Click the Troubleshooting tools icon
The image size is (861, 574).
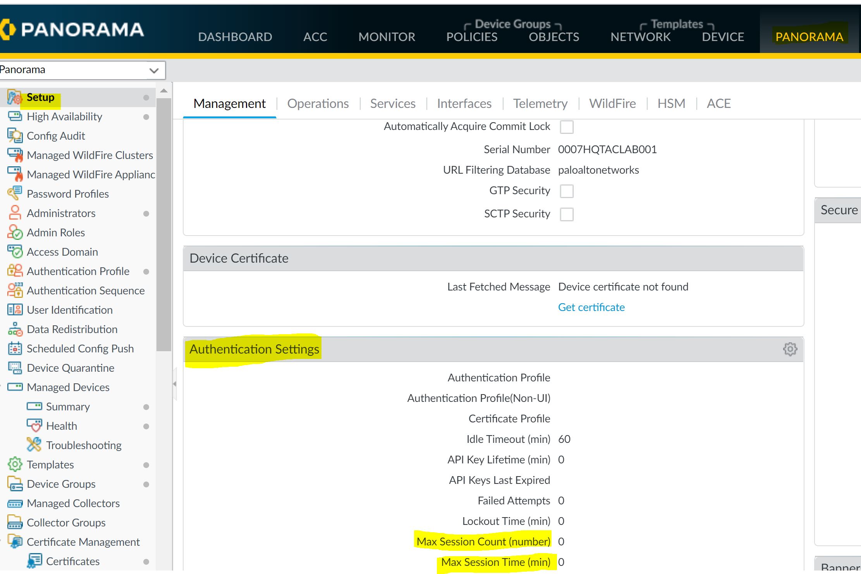click(x=34, y=445)
